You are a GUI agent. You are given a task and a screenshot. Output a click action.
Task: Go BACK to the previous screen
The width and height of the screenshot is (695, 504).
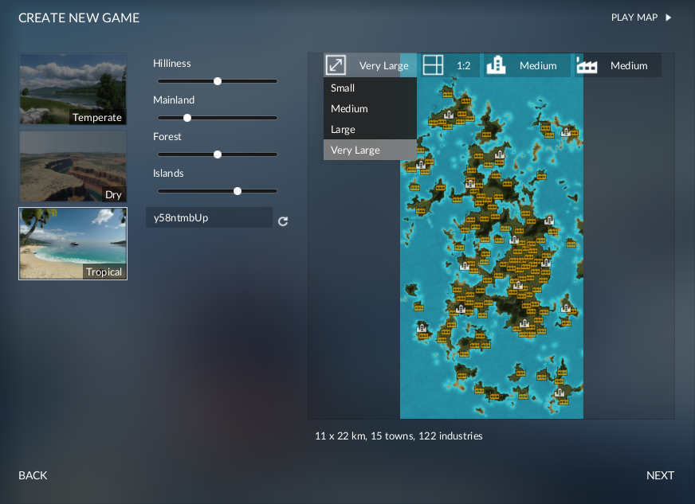click(x=33, y=475)
